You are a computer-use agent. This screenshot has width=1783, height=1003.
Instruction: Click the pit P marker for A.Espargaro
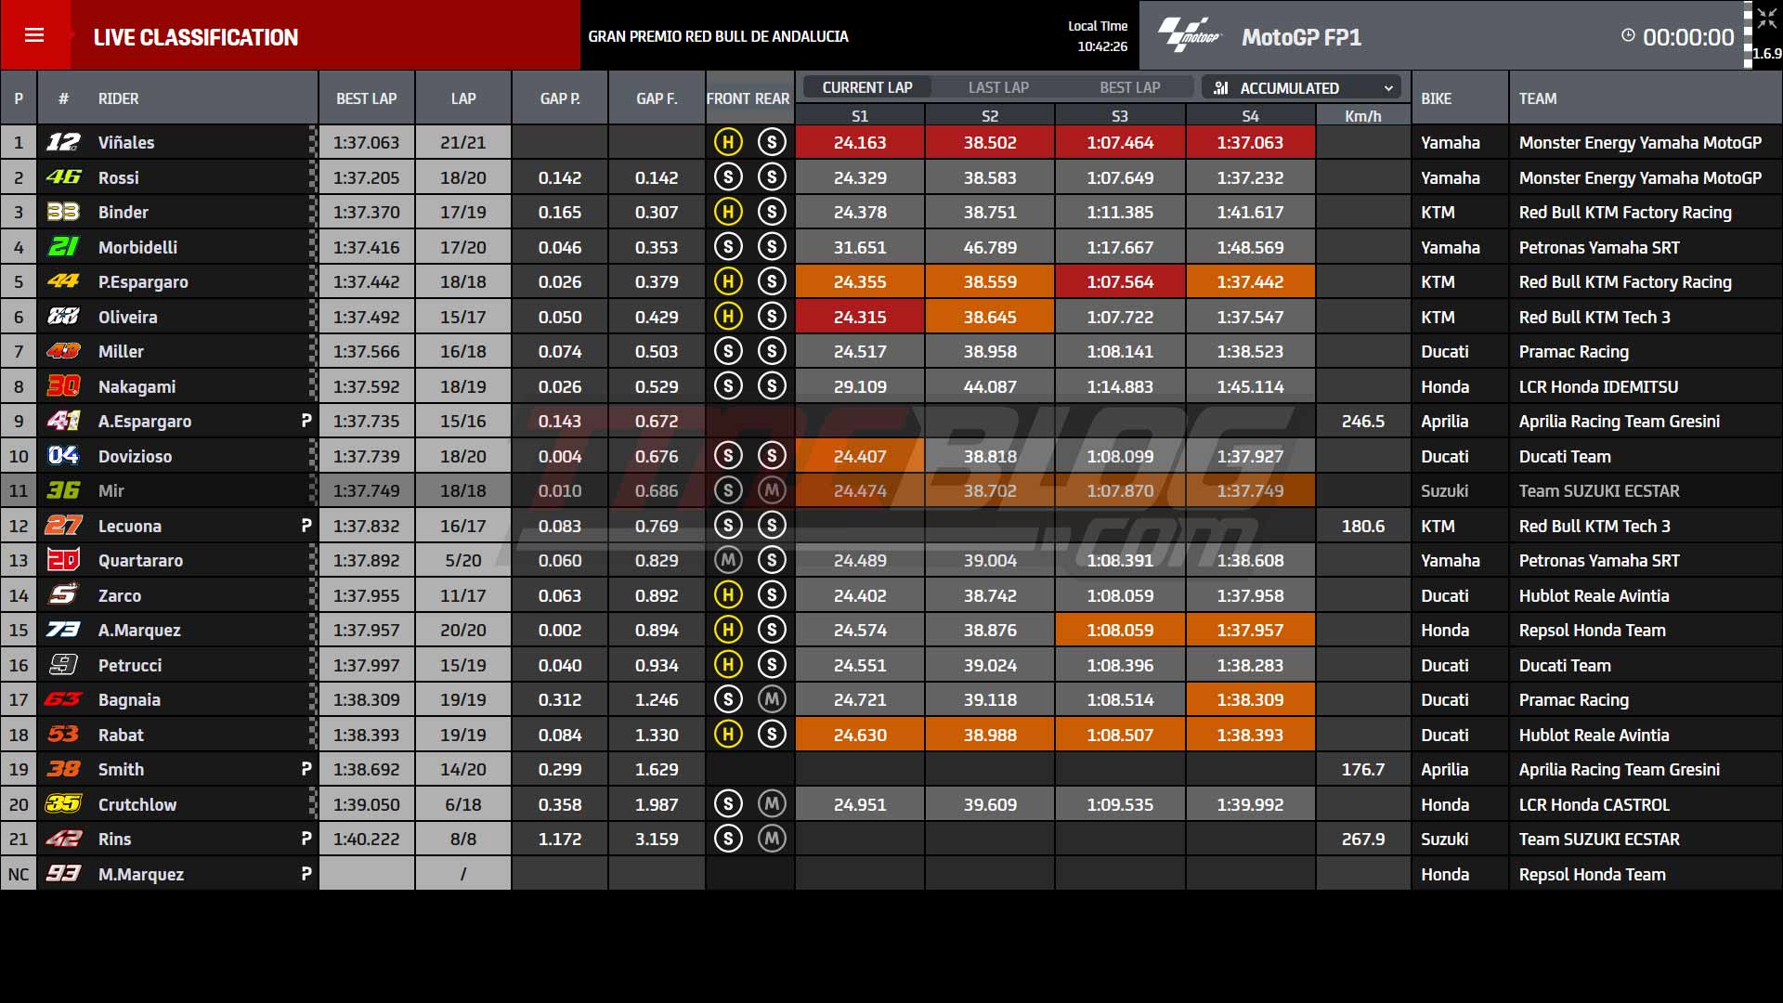coord(306,421)
